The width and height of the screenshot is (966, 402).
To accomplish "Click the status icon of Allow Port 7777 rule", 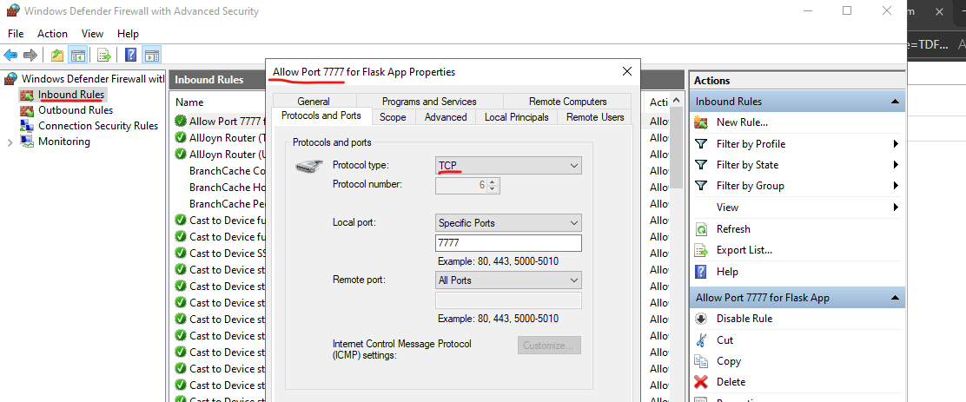I will pyautogui.click(x=181, y=122).
